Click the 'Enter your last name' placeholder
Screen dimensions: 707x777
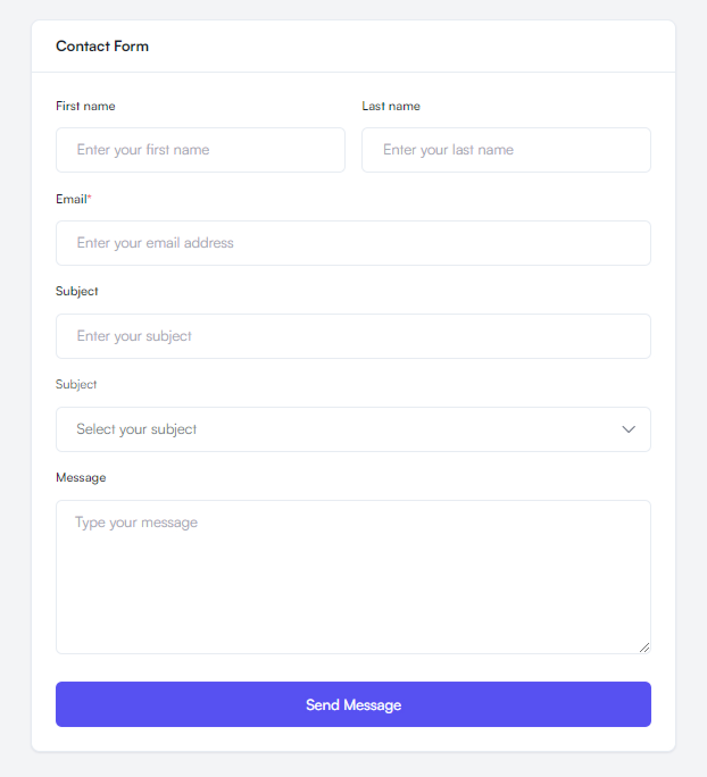[x=448, y=150]
